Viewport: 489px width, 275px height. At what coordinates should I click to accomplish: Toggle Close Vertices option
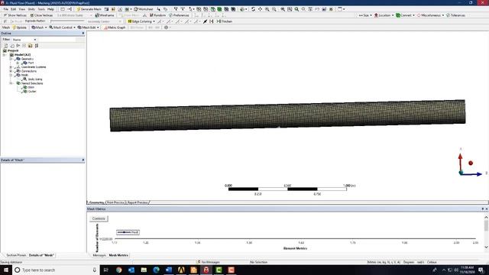(41, 15)
